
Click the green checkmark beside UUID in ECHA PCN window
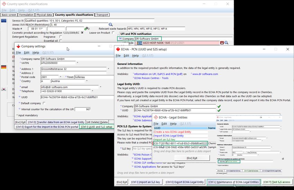click(x=219, y=110)
